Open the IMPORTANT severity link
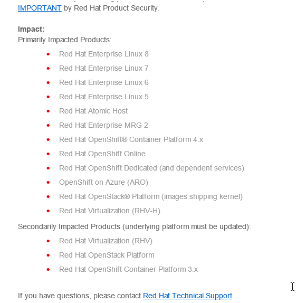Image resolution: width=306 pixels, height=303 pixels. pos(40,8)
